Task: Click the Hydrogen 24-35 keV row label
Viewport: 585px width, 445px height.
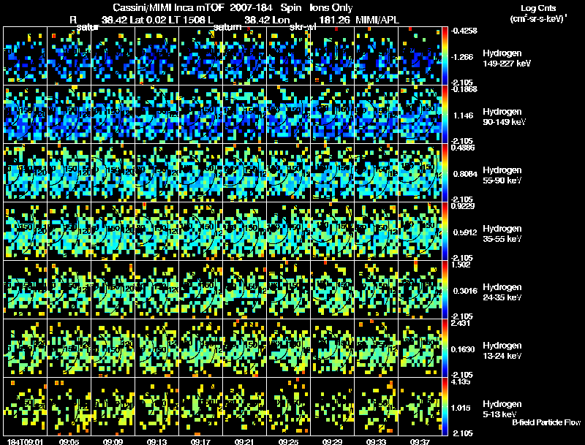Action: (x=502, y=292)
